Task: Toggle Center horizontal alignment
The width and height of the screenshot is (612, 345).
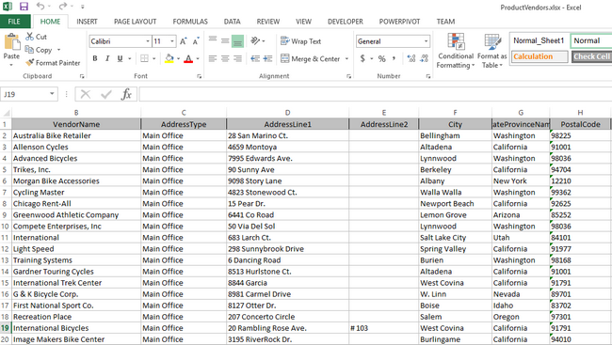Action: tap(225, 58)
